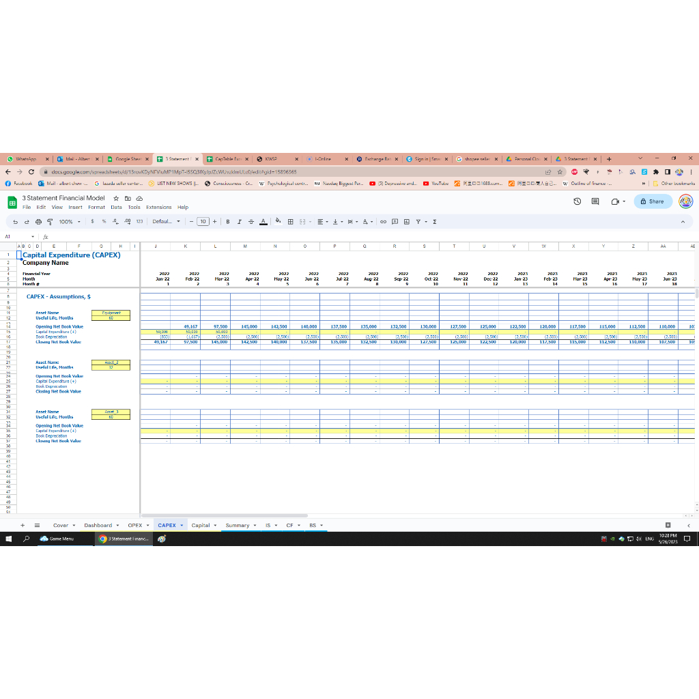Click the Borders icon in toolbar
The width and height of the screenshot is (699, 699).
tap(290, 222)
